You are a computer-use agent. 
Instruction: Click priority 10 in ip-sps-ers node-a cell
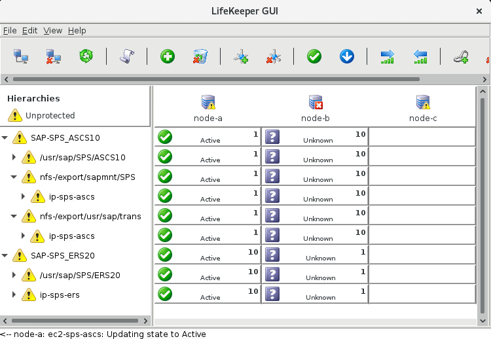[253, 291]
